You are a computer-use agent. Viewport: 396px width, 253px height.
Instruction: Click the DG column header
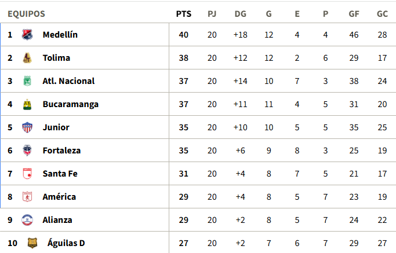(240, 14)
